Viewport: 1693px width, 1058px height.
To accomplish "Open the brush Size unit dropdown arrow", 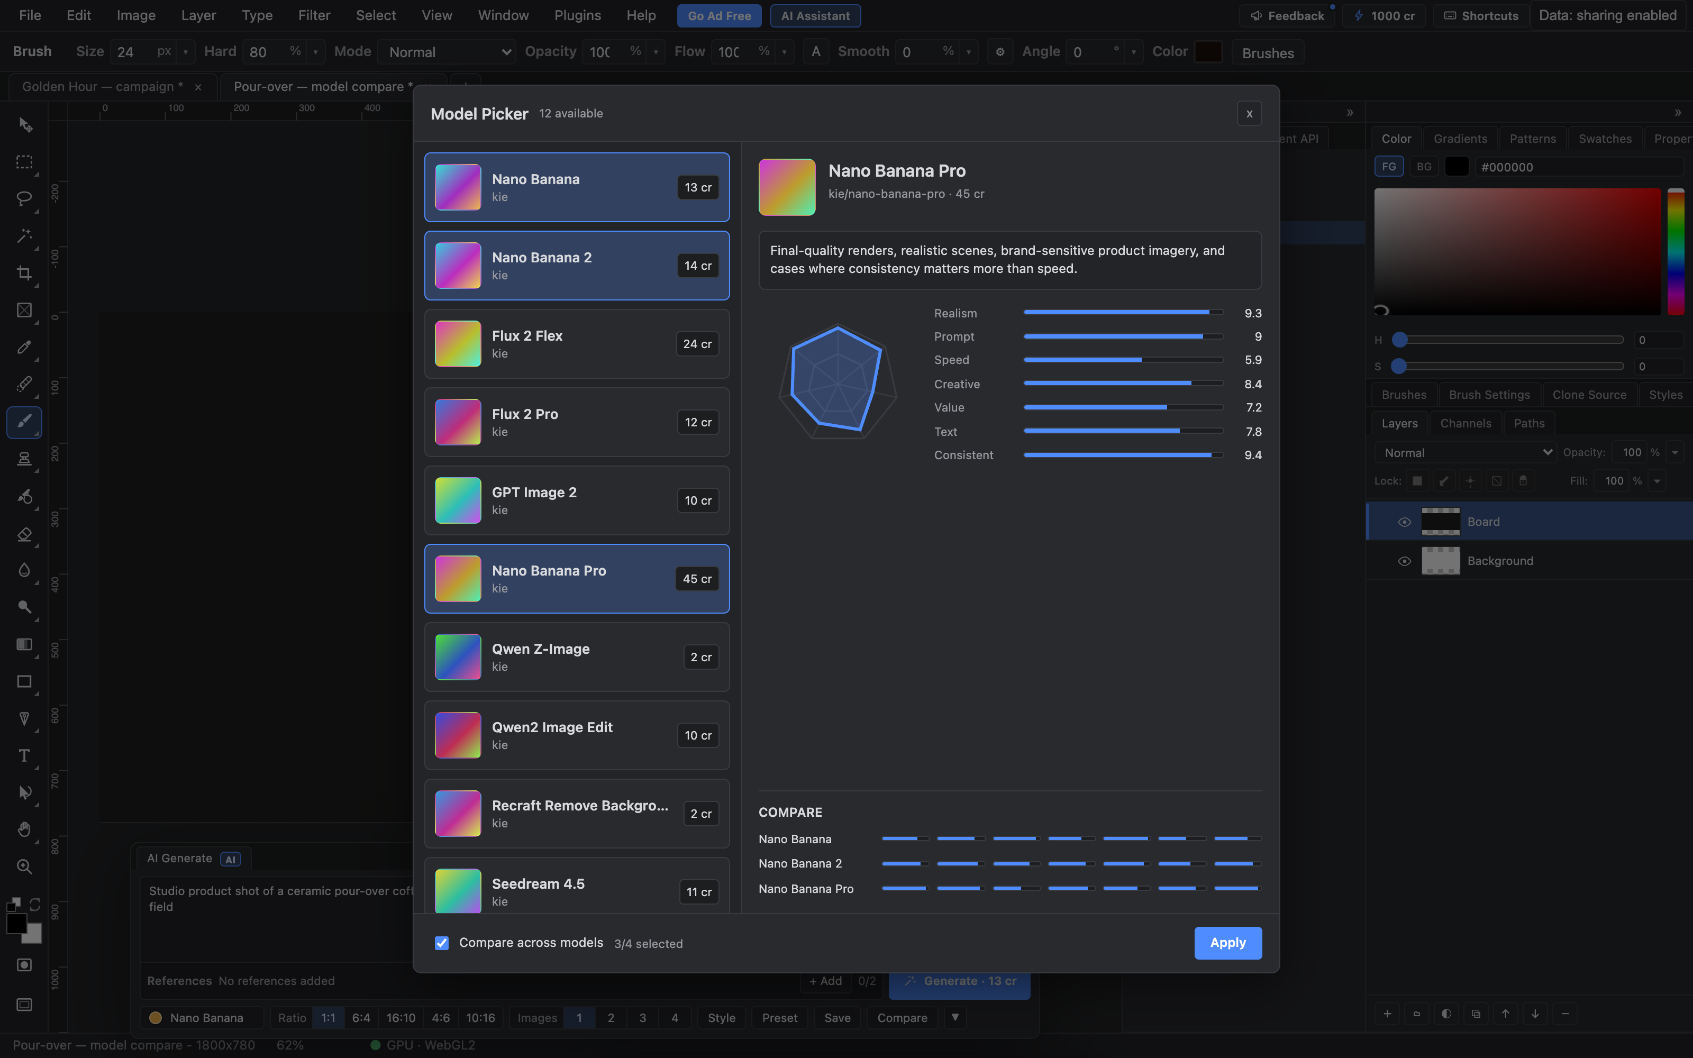I will (185, 52).
